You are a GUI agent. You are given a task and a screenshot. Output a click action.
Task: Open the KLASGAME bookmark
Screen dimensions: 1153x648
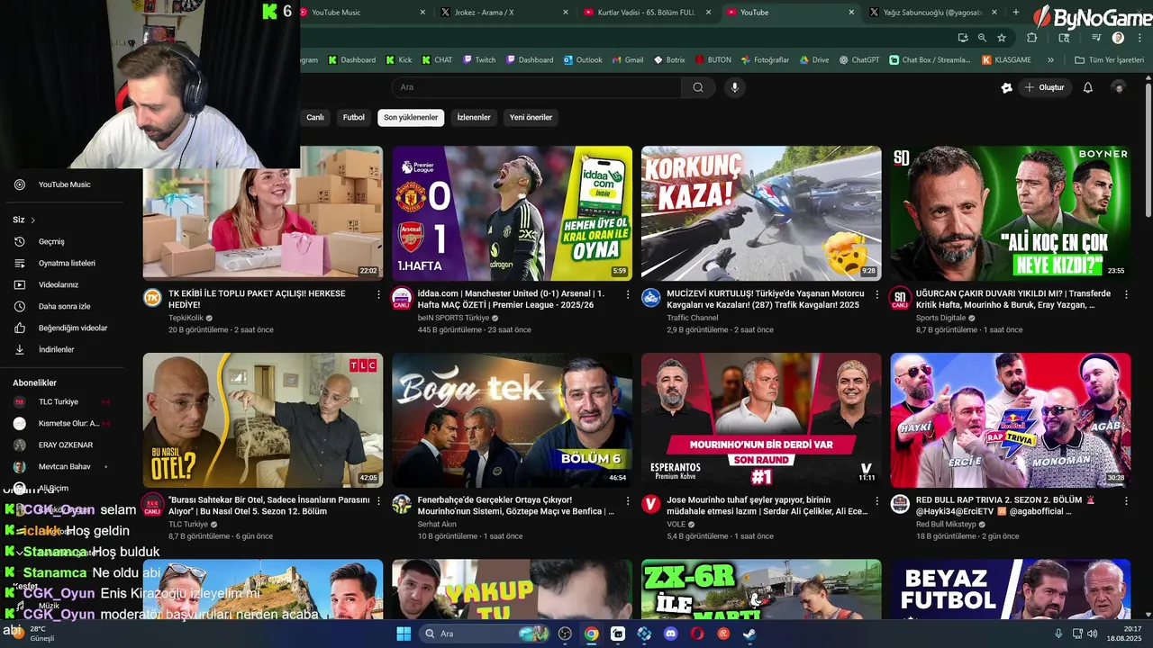pos(1007,59)
